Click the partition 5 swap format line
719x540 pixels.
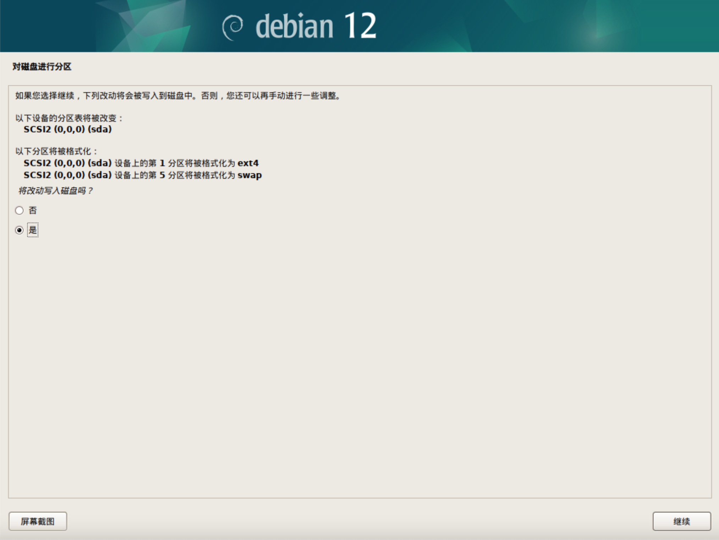[x=142, y=175]
